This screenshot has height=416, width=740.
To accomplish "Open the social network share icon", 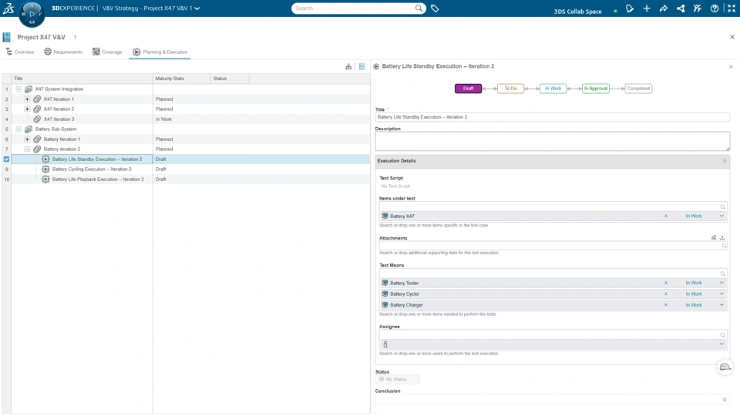I will coord(681,8).
